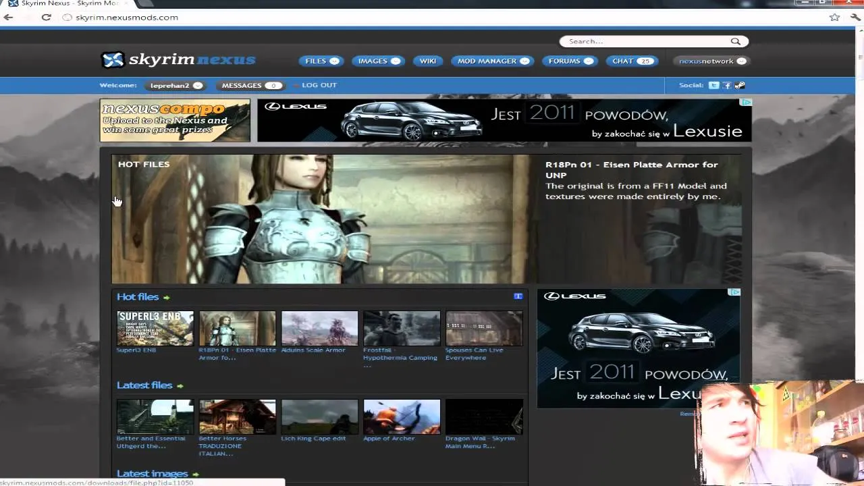Click the green arrow beside Latest files
The image size is (864, 486).
(x=180, y=386)
